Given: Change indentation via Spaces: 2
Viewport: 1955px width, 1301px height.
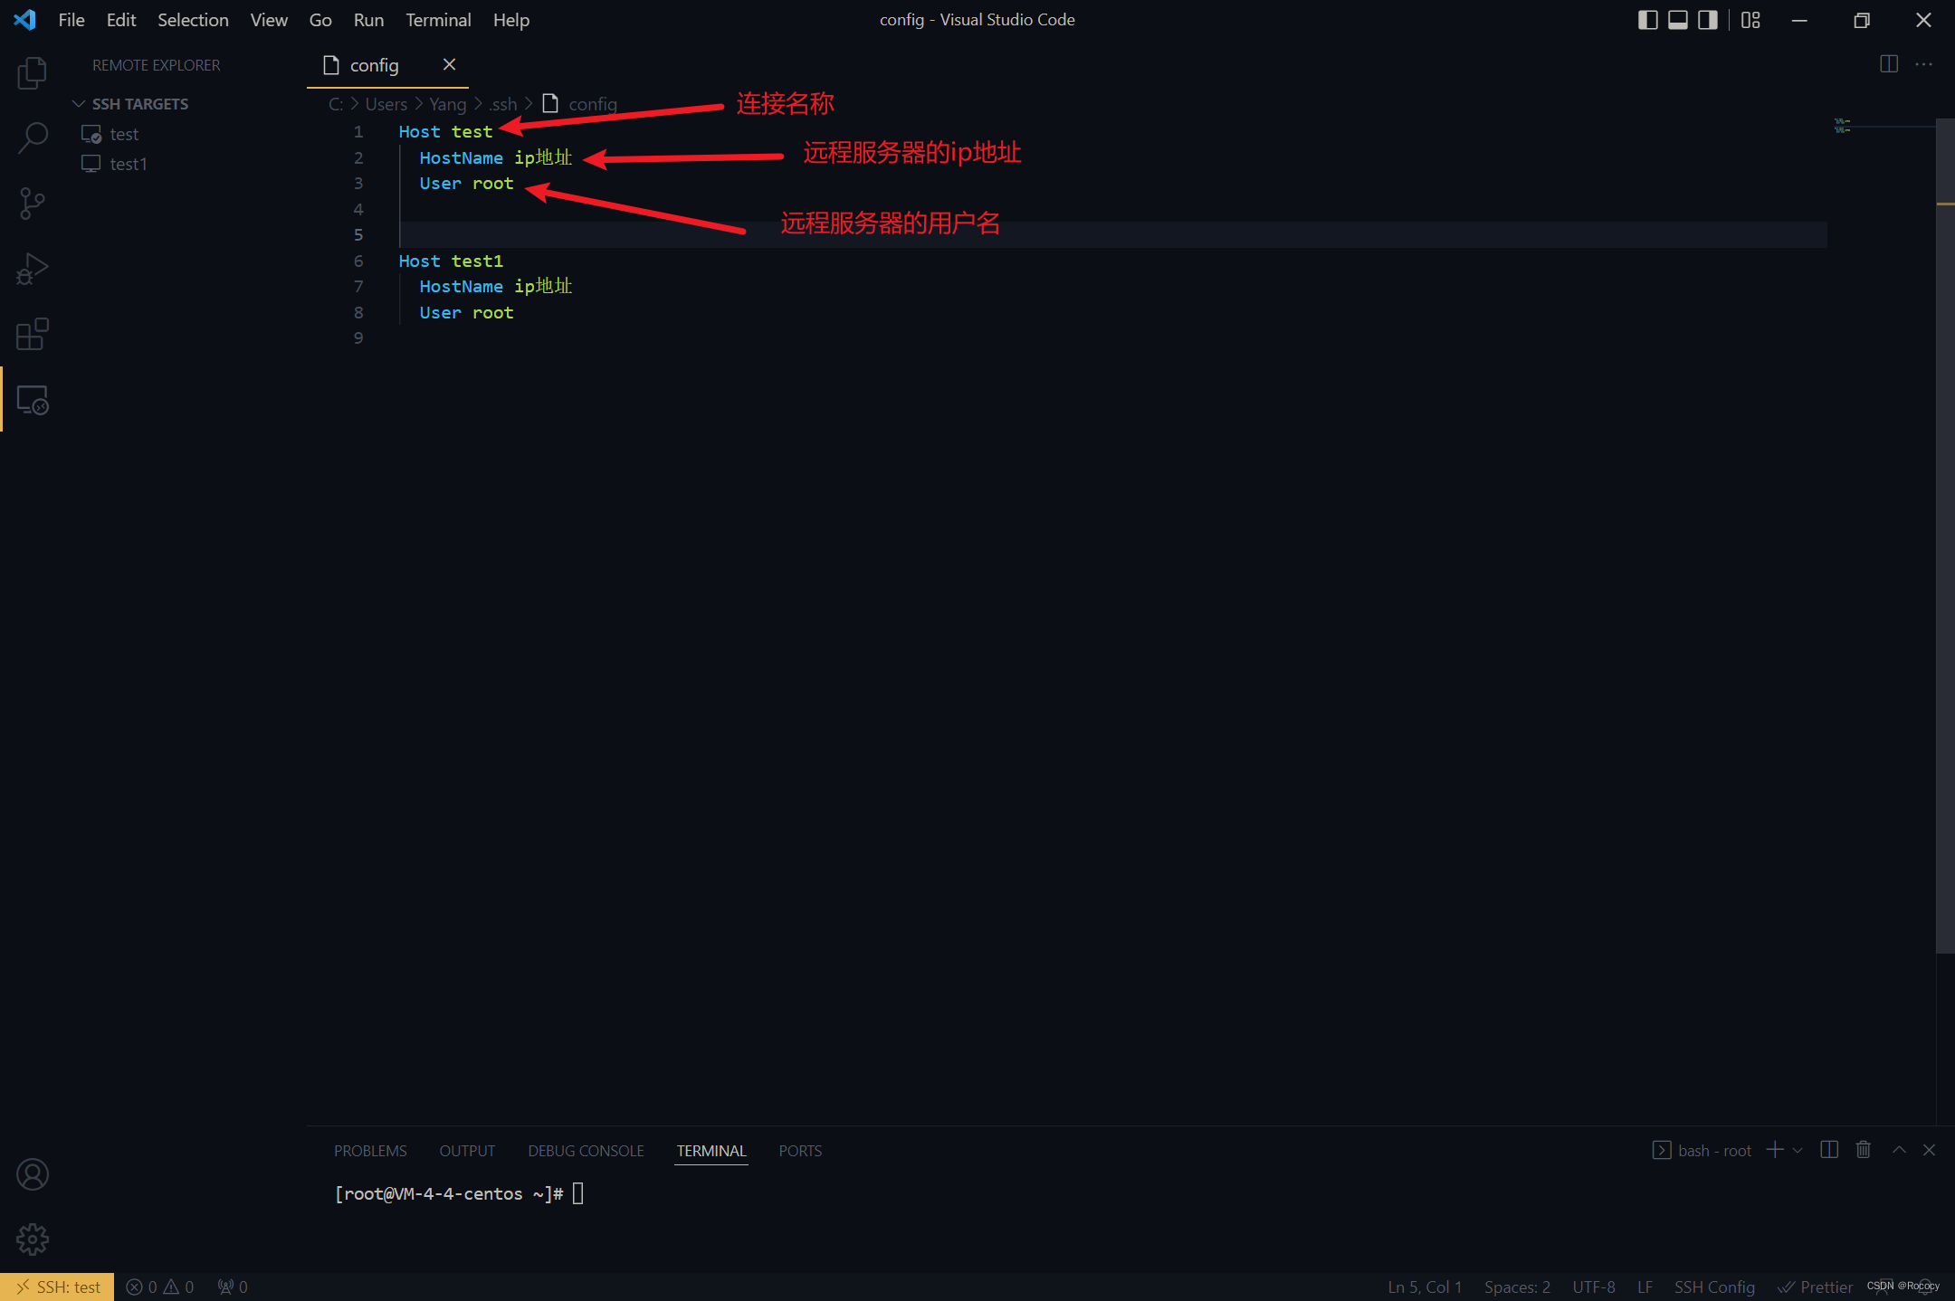Looking at the screenshot, I should pos(1517,1287).
